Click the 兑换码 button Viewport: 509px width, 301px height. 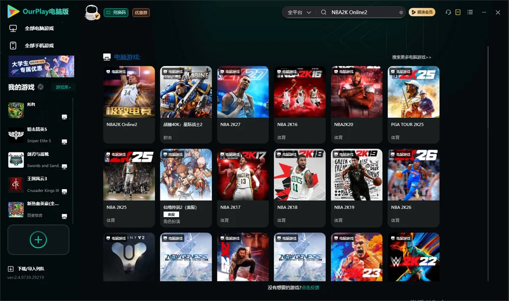(116, 13)
